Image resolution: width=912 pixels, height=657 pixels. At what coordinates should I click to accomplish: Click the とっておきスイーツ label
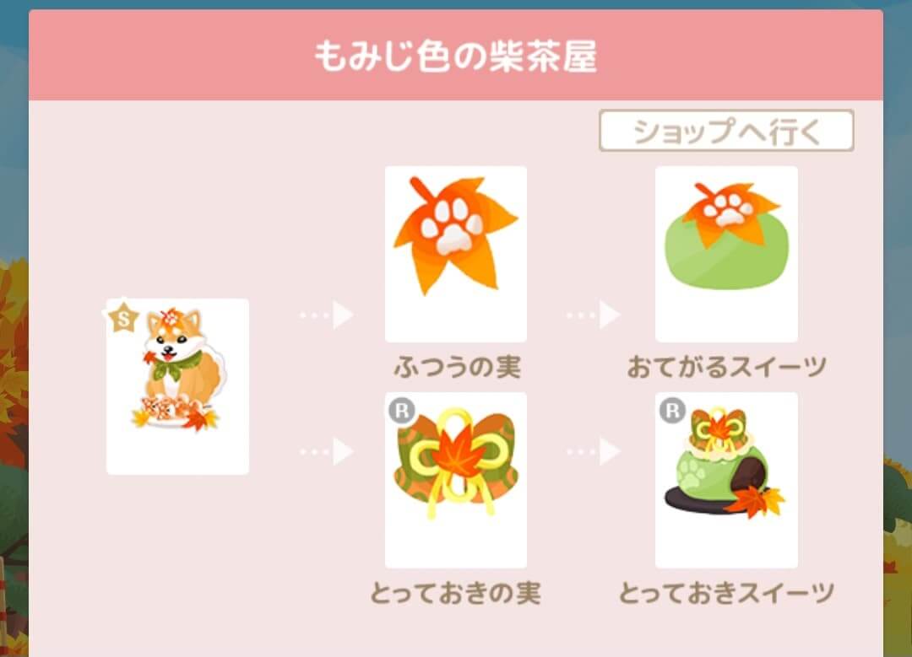click(726, 593)
